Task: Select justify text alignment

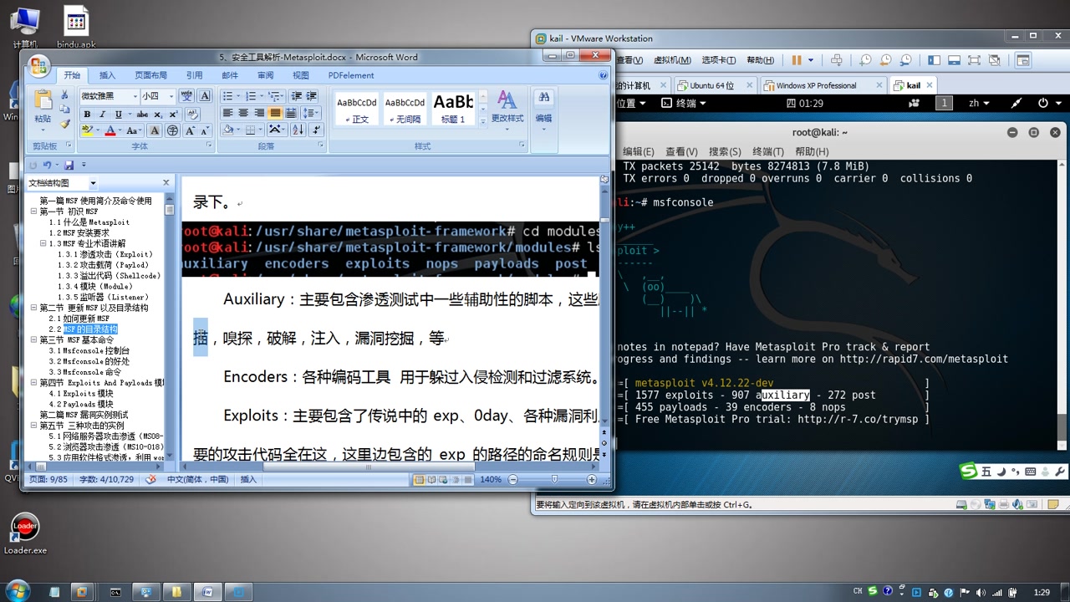Action: (275, 113)
